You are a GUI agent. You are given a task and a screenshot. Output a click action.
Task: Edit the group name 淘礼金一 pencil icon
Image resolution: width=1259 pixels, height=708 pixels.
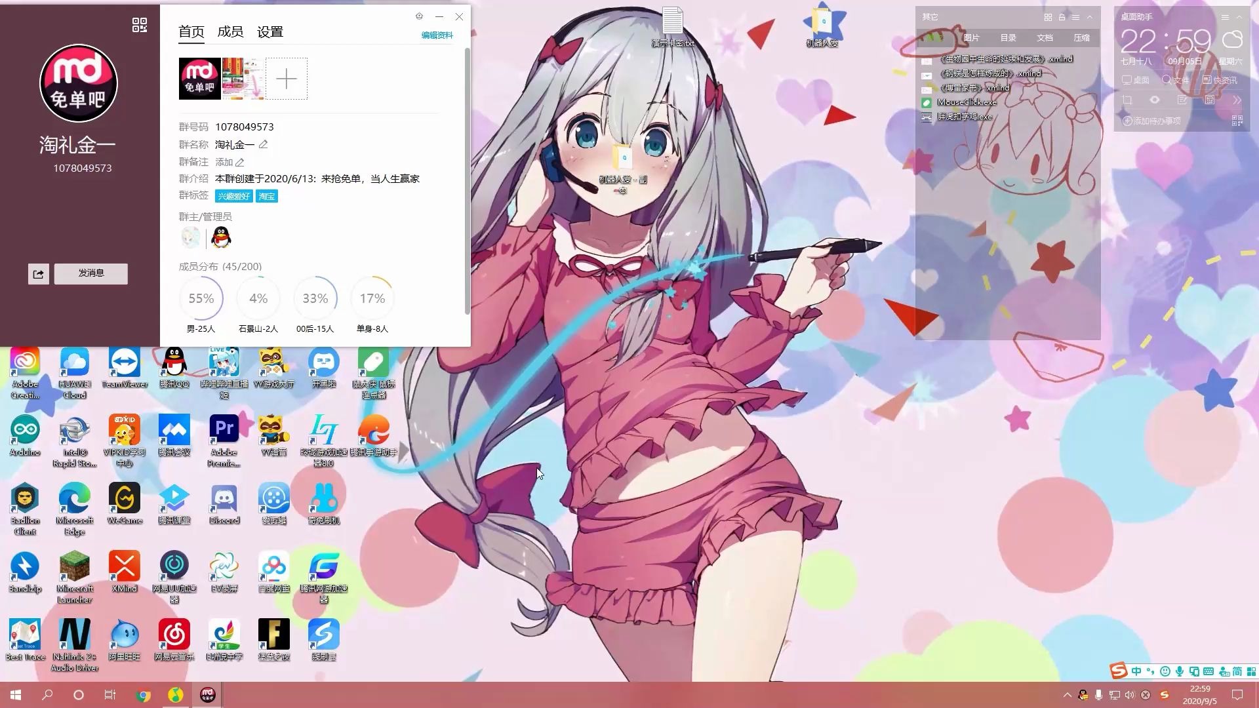point(263,144)
